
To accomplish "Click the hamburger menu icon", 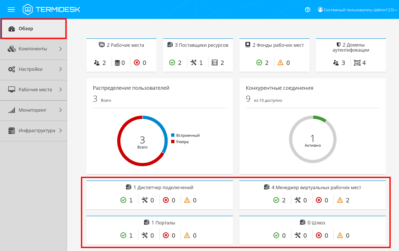I will [x=11, y=10].
